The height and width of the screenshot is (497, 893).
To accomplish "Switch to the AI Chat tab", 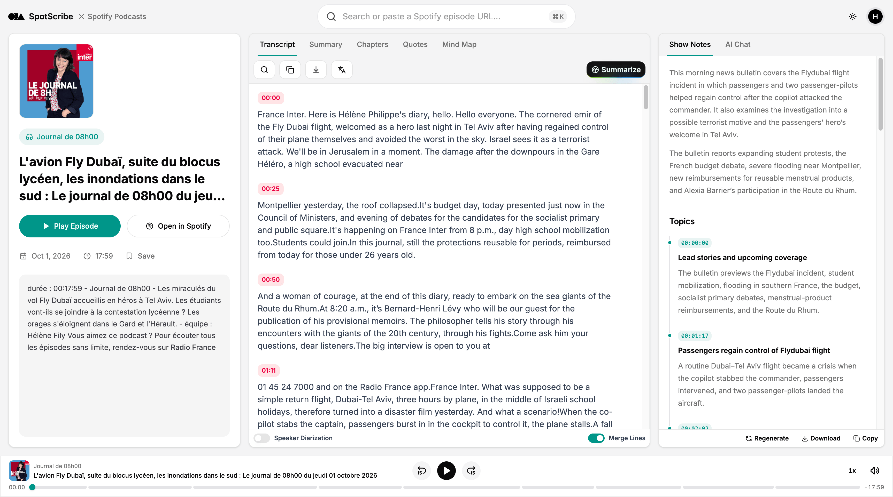I will (738, 44).
